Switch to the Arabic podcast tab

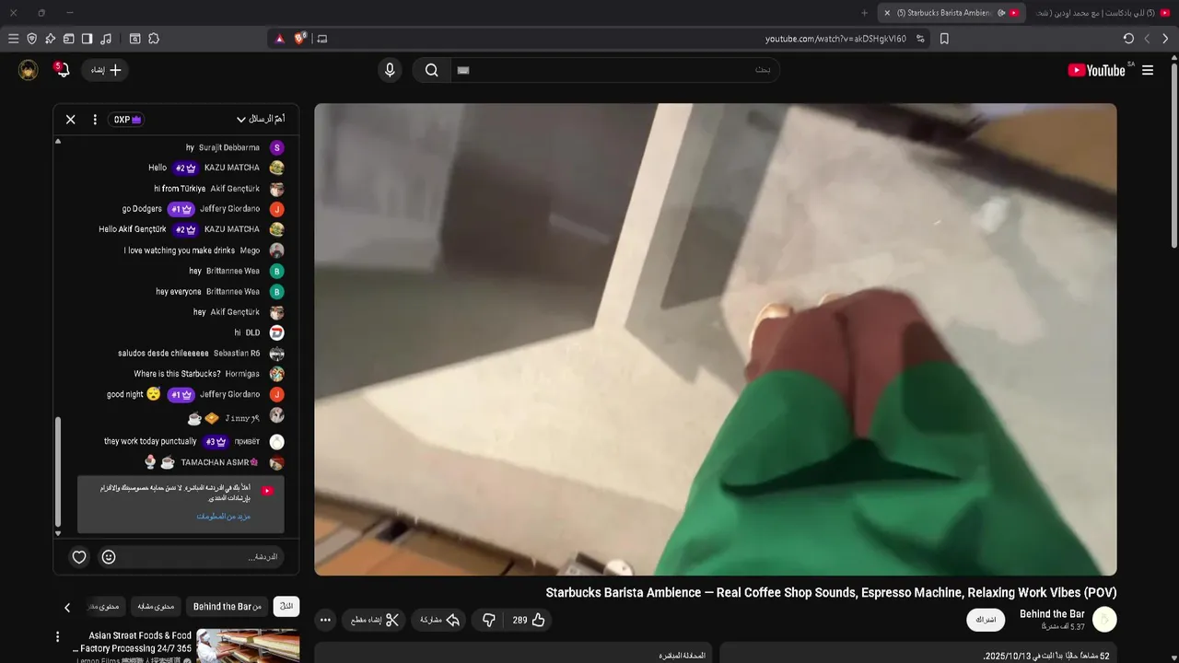(1103, 13)
